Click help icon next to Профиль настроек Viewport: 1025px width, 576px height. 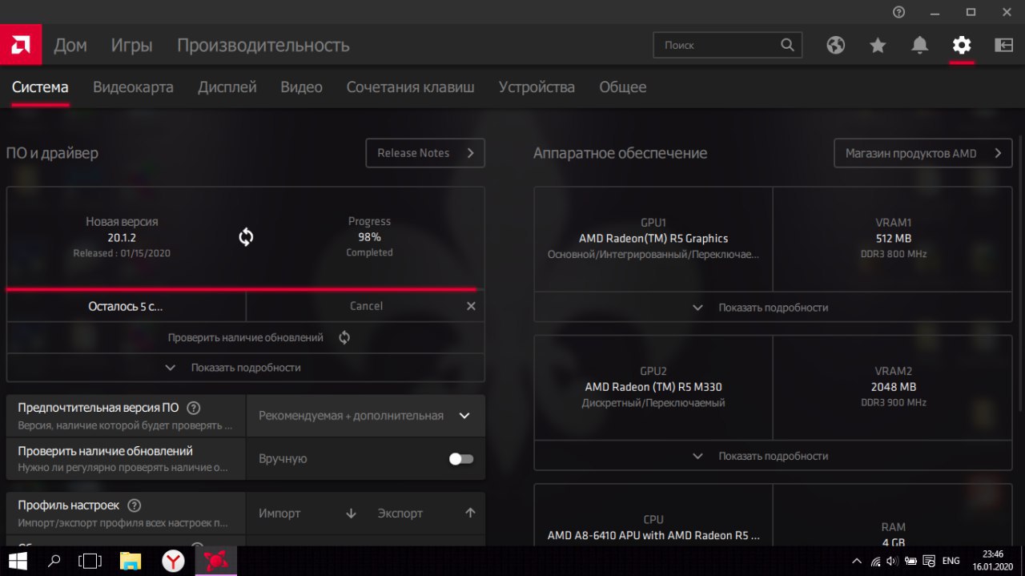click(x=135, y=506)
